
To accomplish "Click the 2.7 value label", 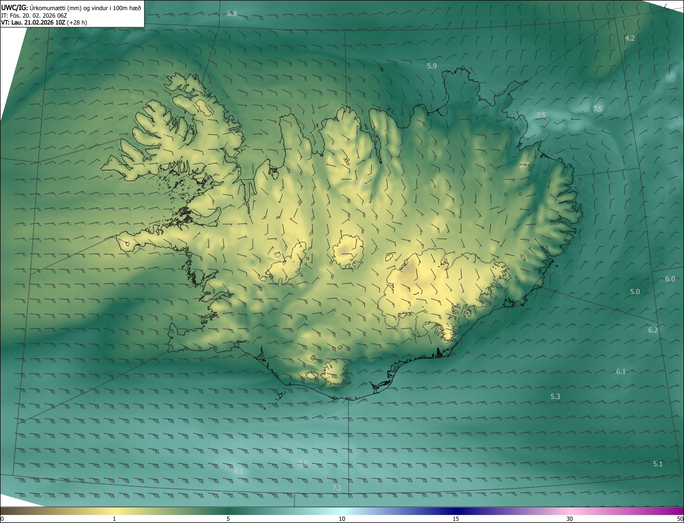I will (524, 165).
